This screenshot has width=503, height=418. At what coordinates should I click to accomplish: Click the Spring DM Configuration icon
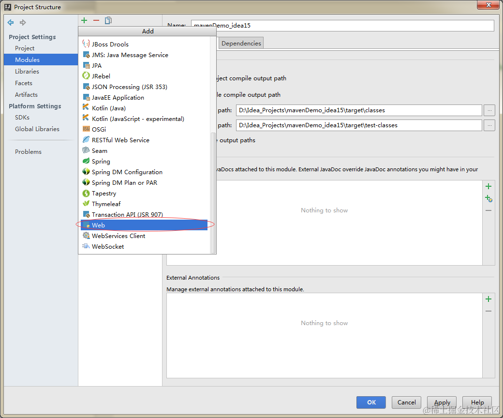click(x=86, y=172)
